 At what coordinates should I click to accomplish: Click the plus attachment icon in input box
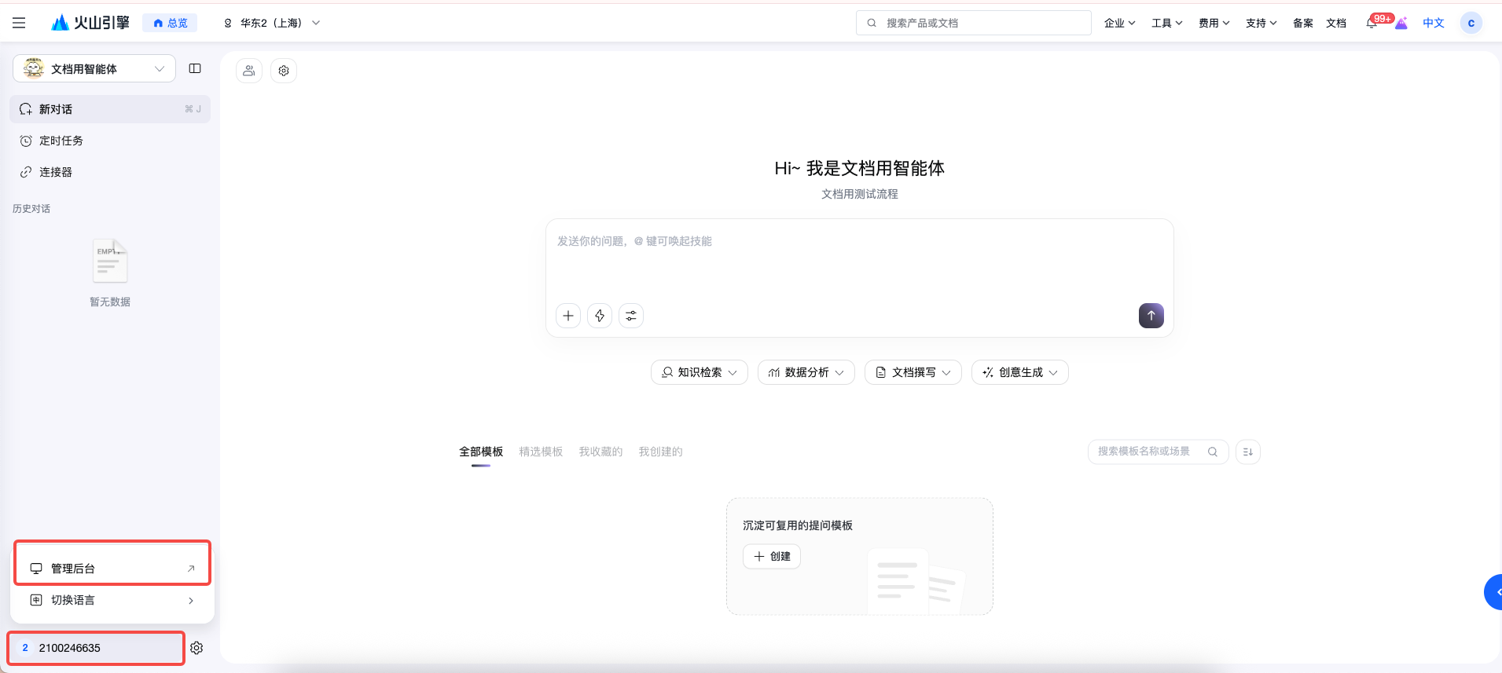(x=568, y=316)
